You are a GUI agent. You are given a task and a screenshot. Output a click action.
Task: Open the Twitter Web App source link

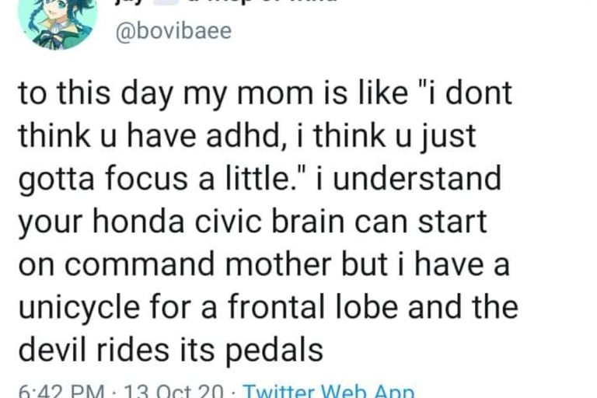coord(329,392)
